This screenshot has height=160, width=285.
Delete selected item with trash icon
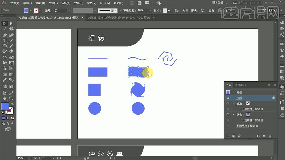pos(270,136)
